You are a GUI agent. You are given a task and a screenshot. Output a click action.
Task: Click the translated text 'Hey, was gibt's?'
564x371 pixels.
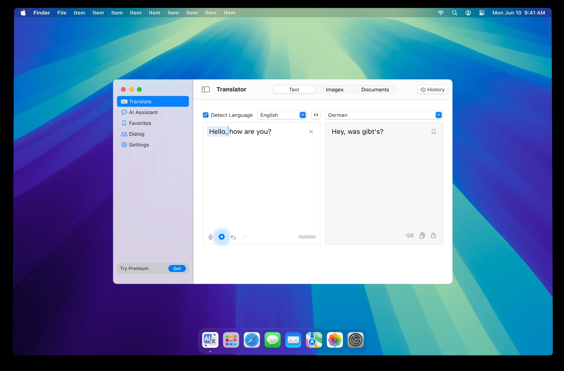click(357, 132)
